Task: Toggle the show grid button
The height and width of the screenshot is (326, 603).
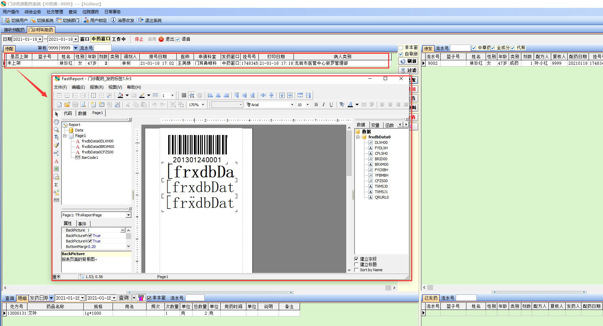Action: 184,96
